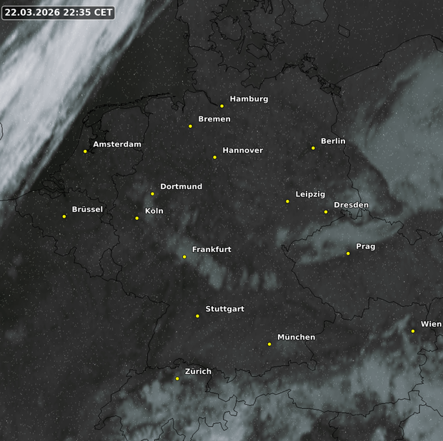
Task: Click the Leipzig yellow marker dot
Action: (x=287, y=201)
